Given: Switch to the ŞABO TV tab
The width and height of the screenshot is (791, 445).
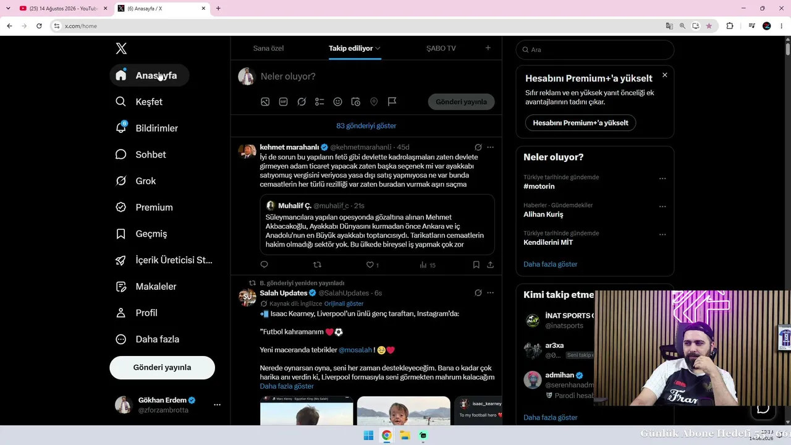Looking at the screenshot, I should pos(441,48).
